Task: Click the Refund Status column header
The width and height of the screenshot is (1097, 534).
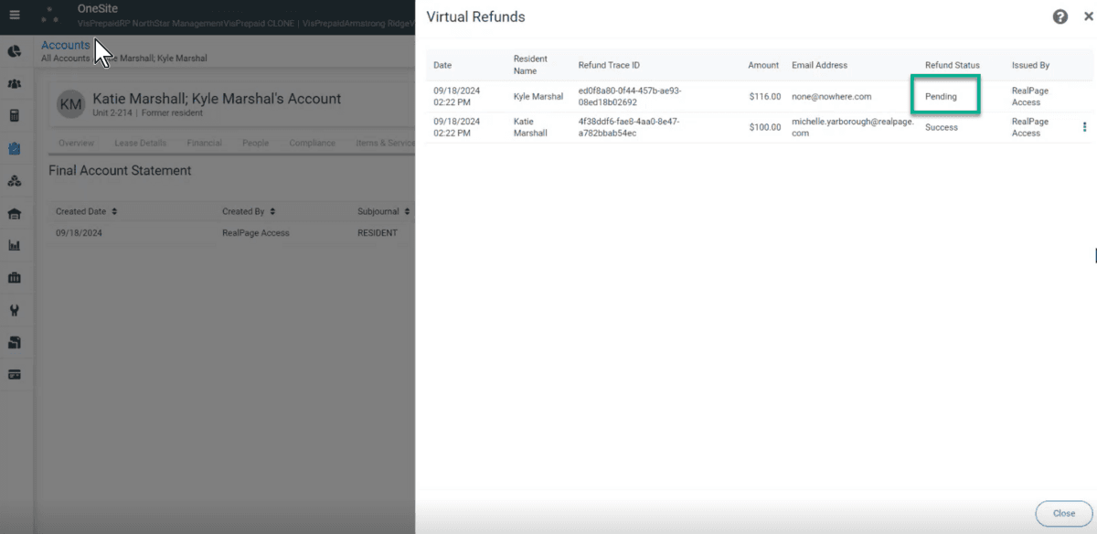Action: click(x=952, y=65)
